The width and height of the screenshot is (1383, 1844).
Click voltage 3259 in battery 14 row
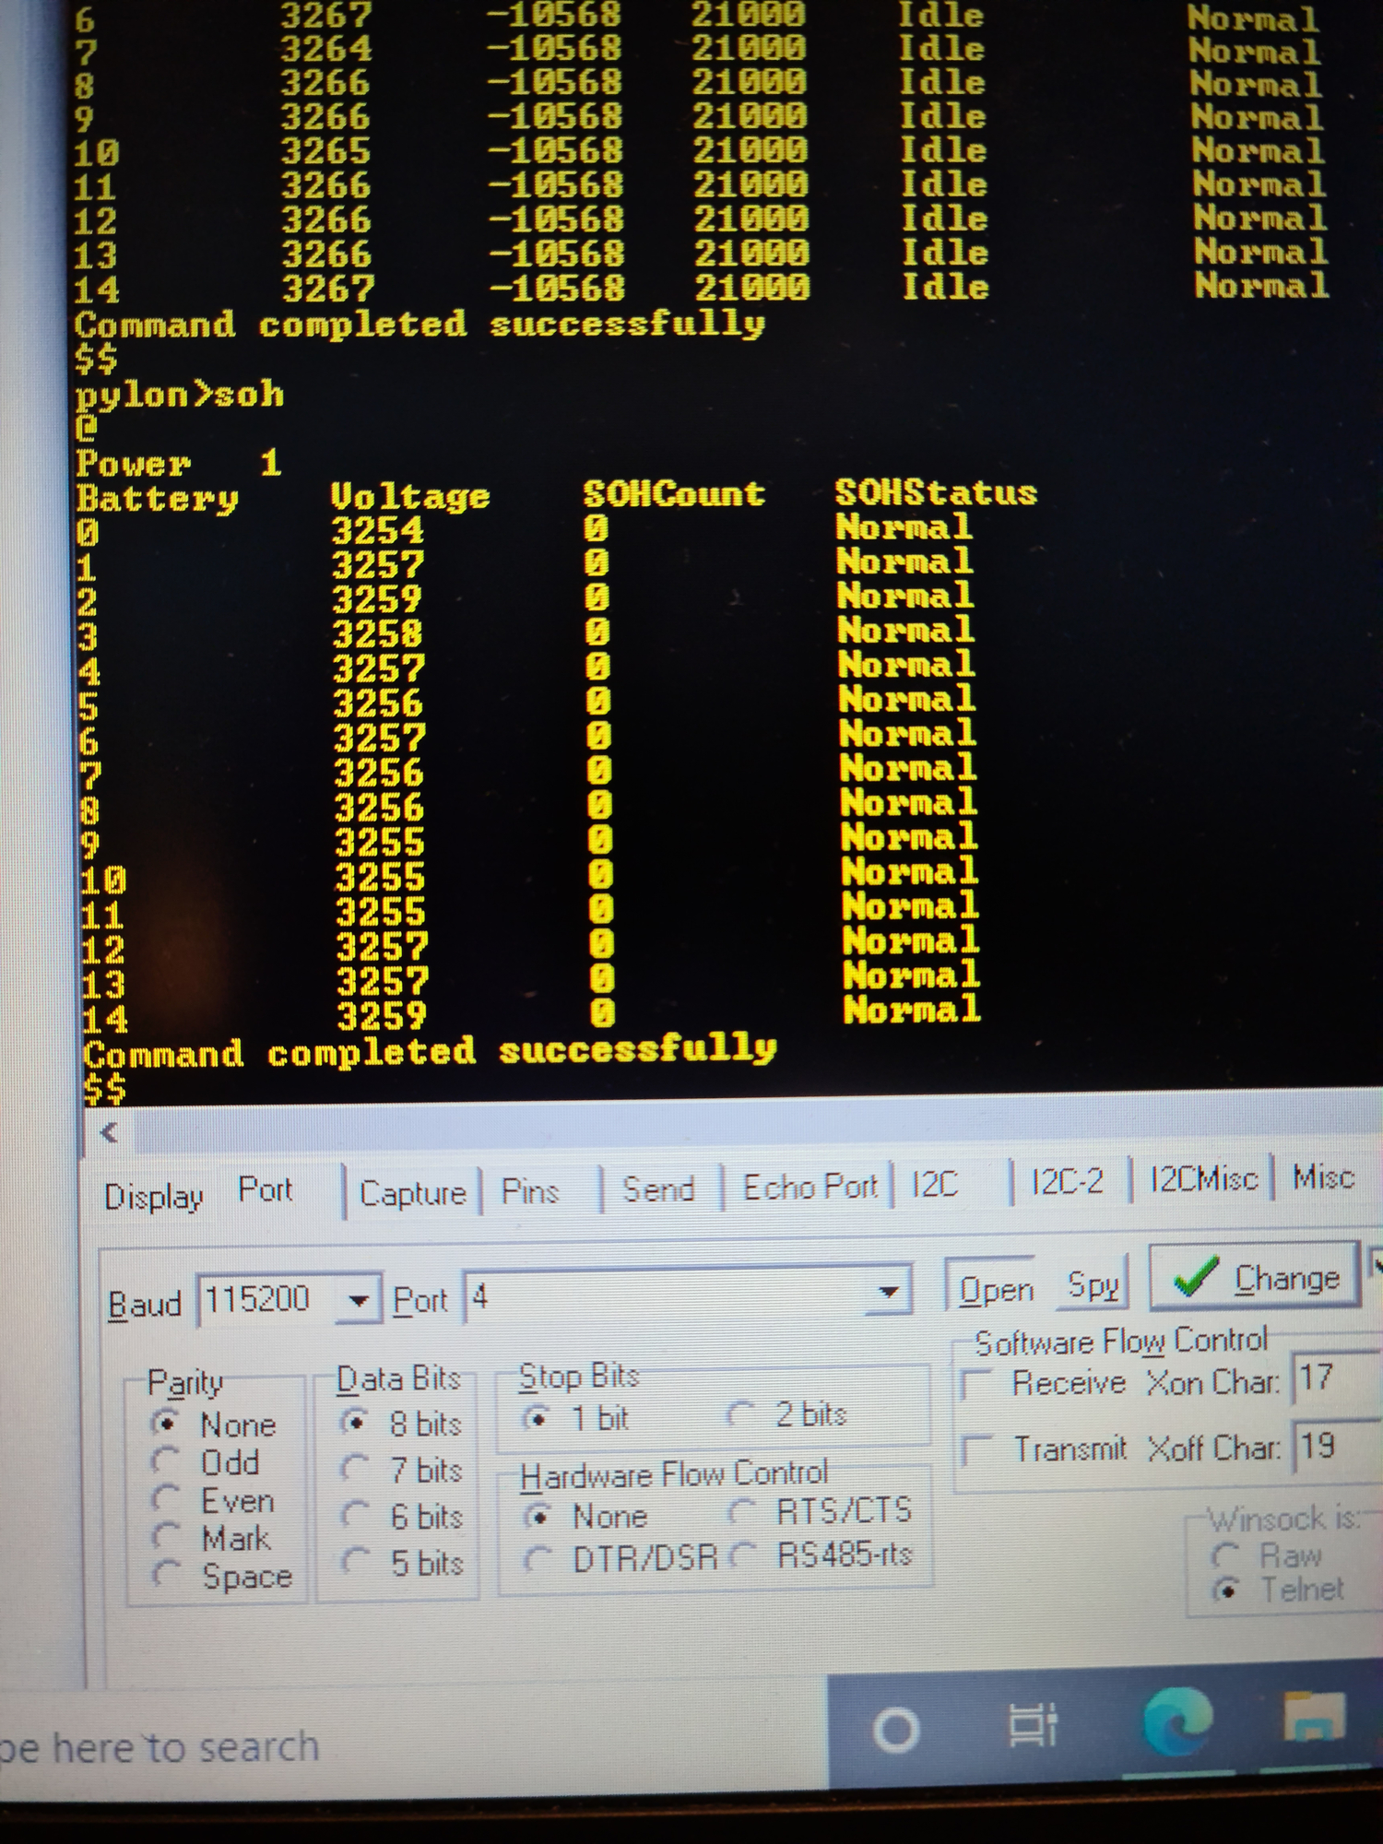[382, 1016]
